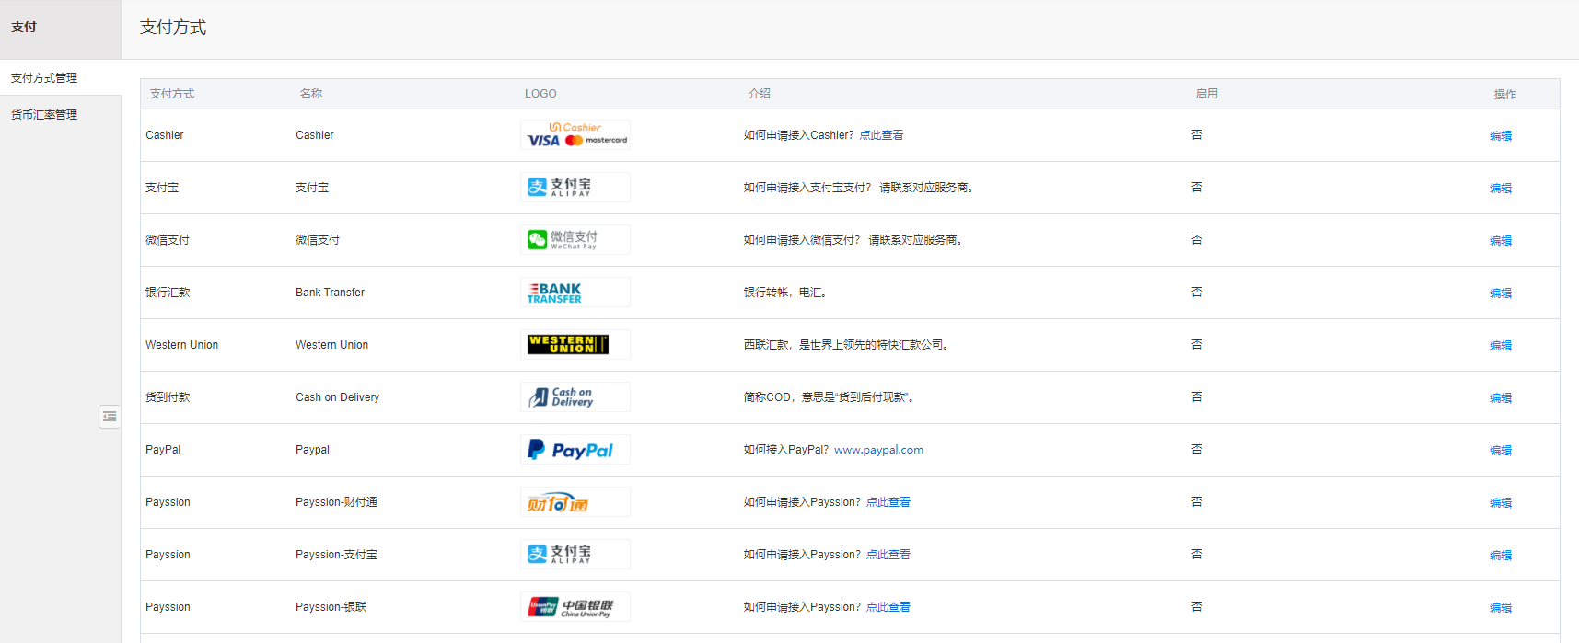Collapse the sidebar with the menu fold icon
This screenshot has height=643, width=1579.
[110, 417]
